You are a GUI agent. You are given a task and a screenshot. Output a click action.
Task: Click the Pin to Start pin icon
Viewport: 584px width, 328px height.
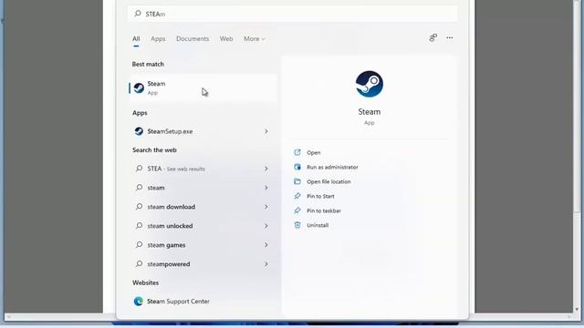click(x=297, y=196)
